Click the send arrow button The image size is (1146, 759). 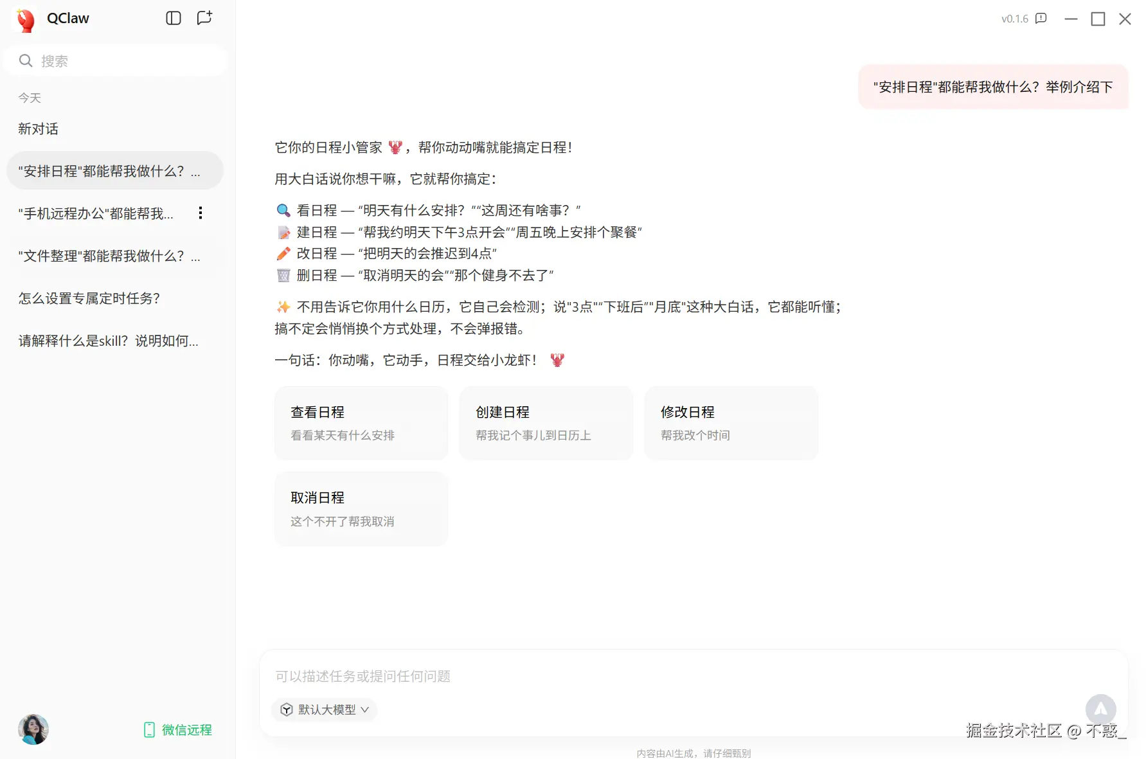[x=1101, y=709]
